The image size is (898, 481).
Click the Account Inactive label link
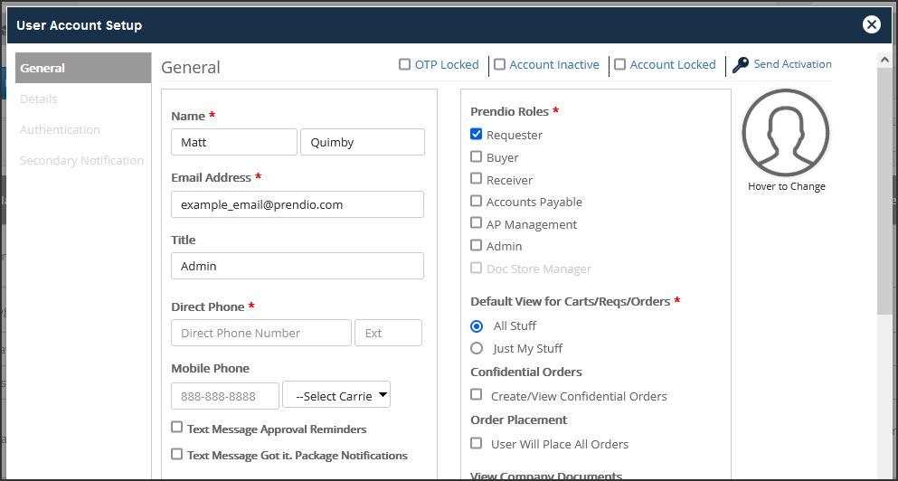coord(554,65)
